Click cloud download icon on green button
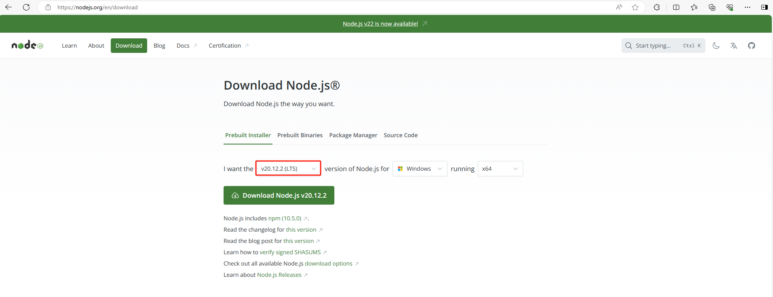 [235, 195]
